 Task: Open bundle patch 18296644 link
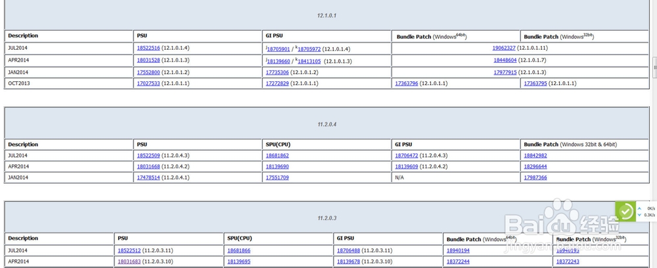pos(535,166)
